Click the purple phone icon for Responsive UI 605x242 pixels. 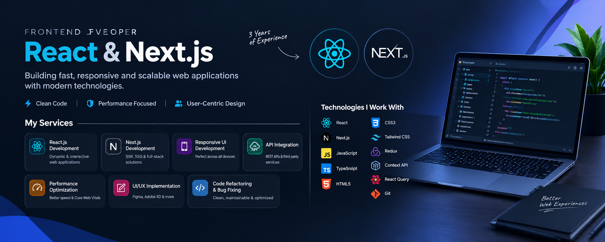point(184,146)
